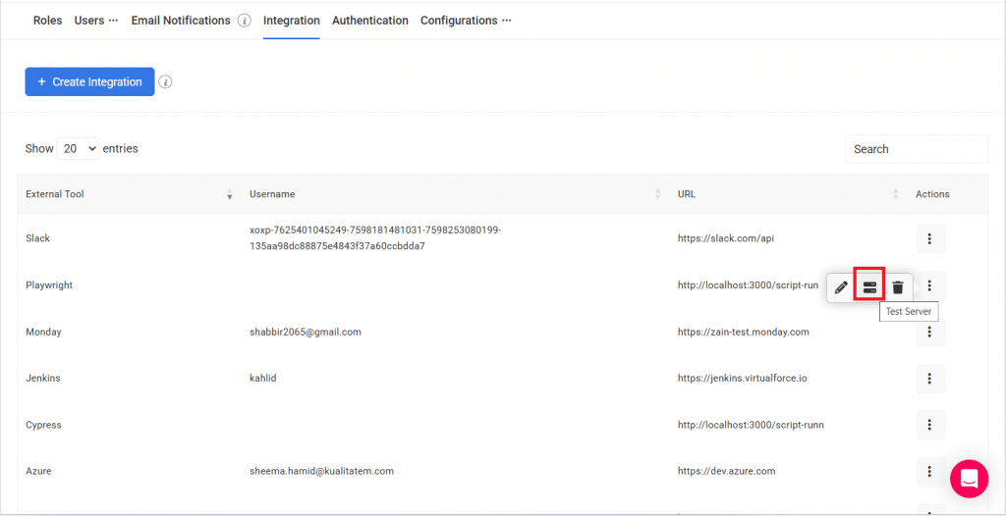Sort by External Tool column arrows
Viewport: 1006px width, 516px height.
pos(230,194)
